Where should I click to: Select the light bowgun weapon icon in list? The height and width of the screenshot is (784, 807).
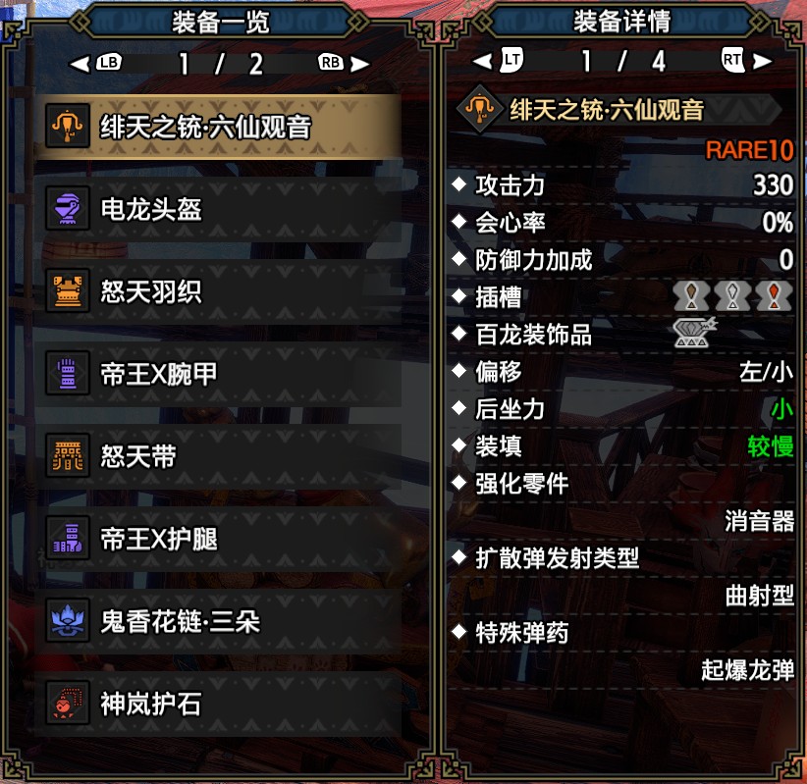point(68,126)
